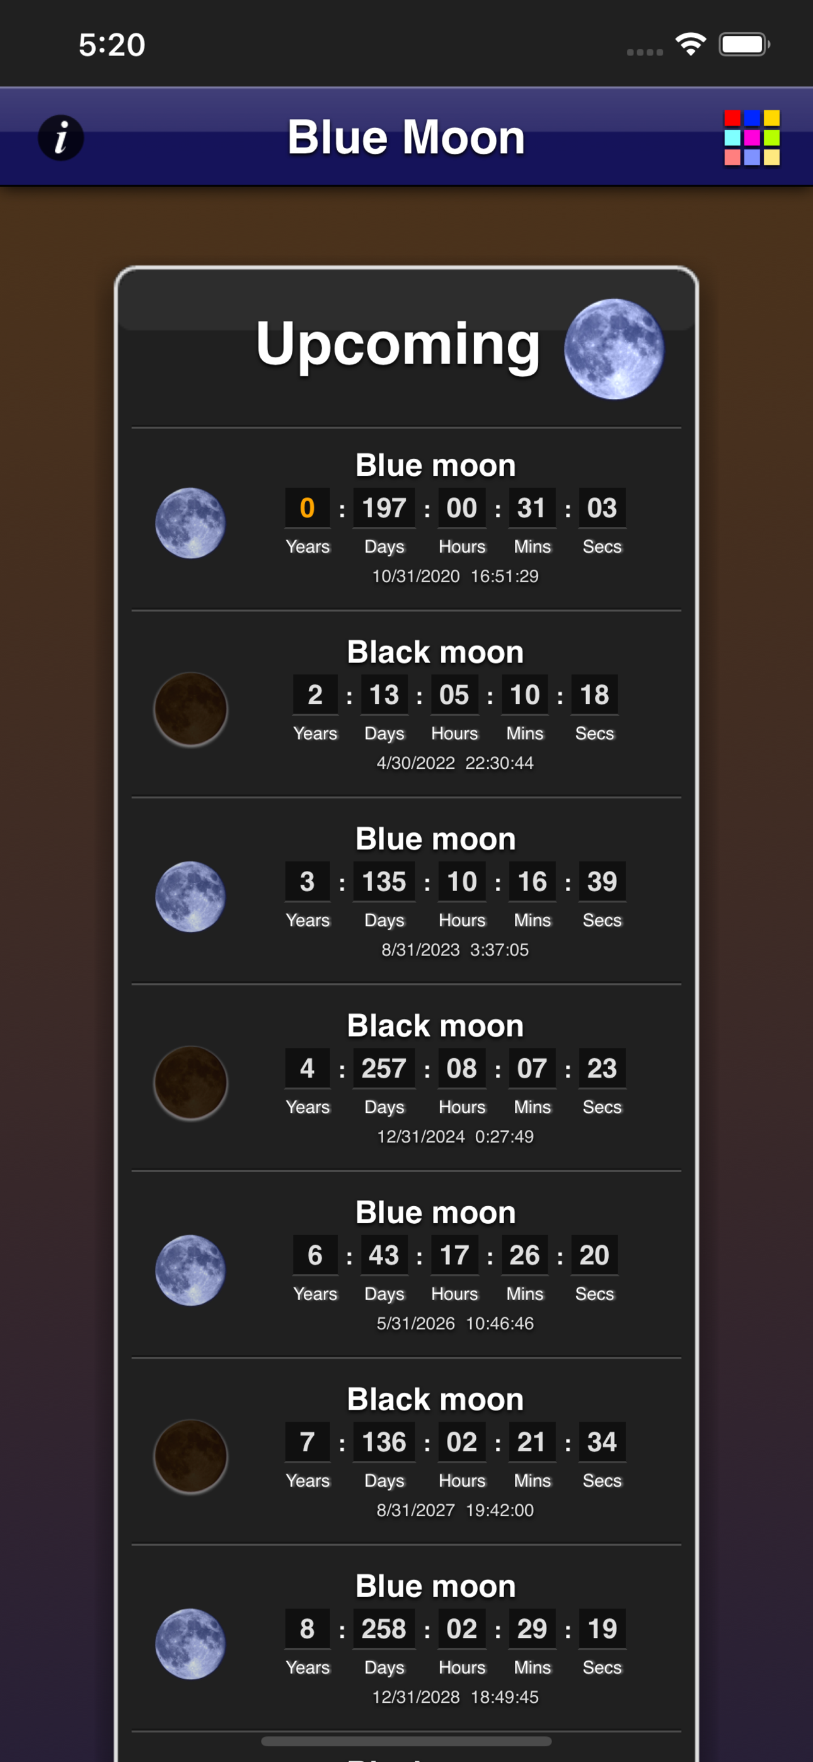Select the red square in the theme grid
813x1762 pixels.
(x=732, y=118)
